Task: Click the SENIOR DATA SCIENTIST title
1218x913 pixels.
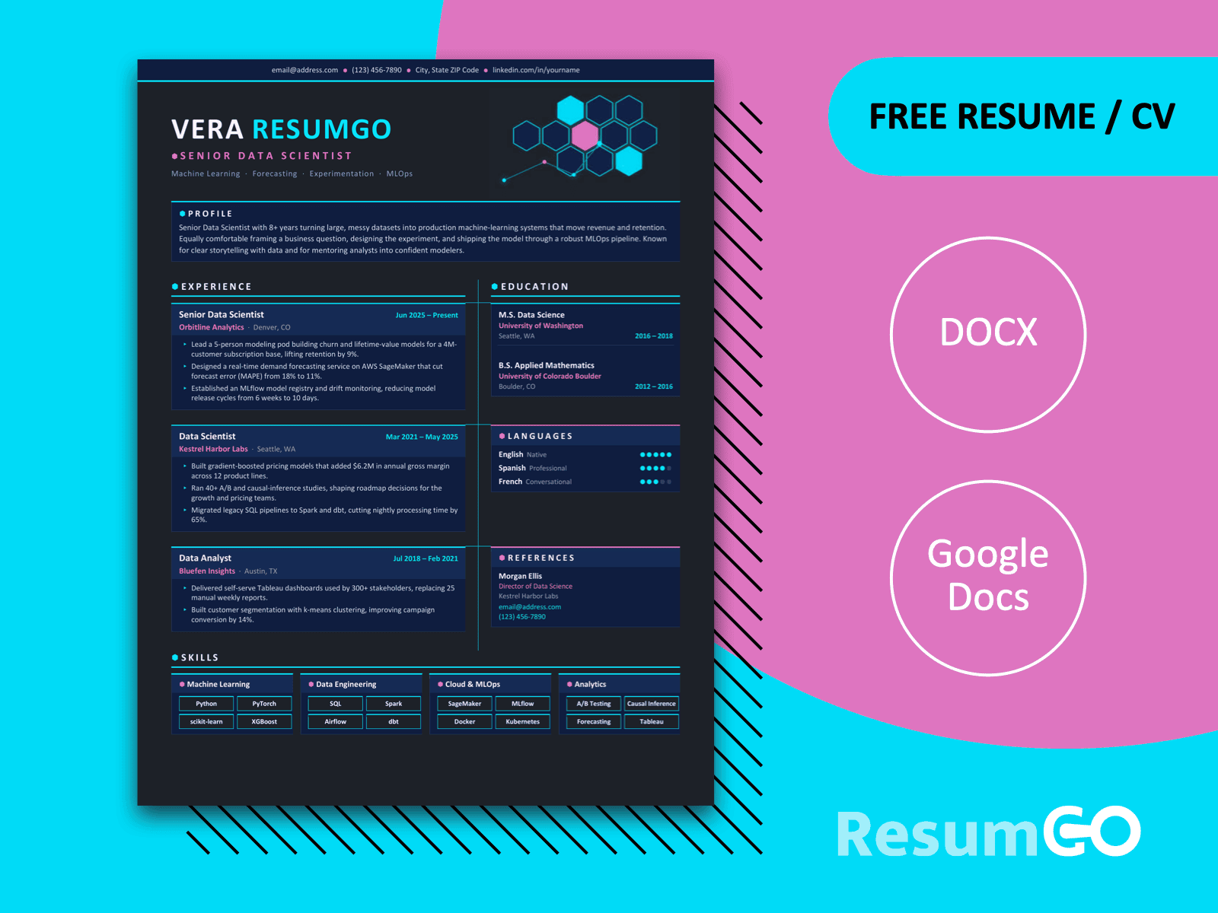Action: (x=266, y=156)
